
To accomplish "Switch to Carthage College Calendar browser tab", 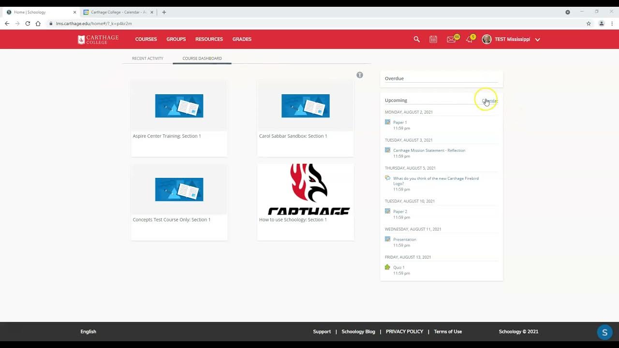I will coord(119,12).
